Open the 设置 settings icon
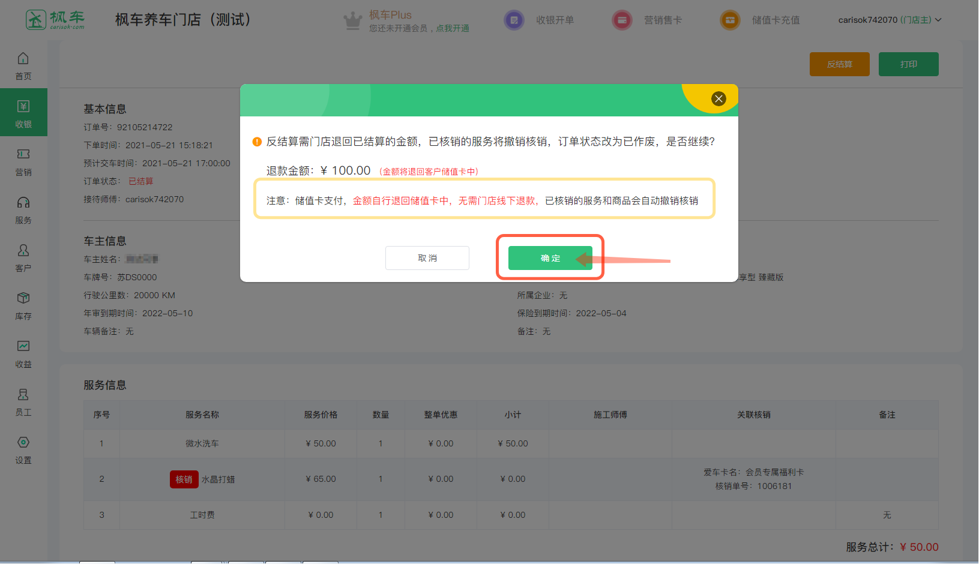 pyautogui.click(x=23, y=443)
